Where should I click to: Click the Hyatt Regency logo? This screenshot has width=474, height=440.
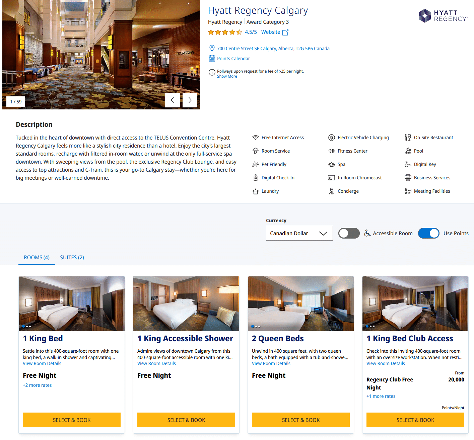tap(443, 16)
